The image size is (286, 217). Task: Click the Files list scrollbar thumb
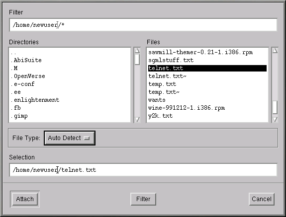pos(275,107)
